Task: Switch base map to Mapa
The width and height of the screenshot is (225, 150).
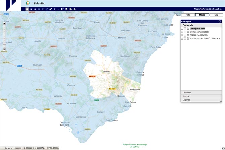Action: click(x=202, y=15)
